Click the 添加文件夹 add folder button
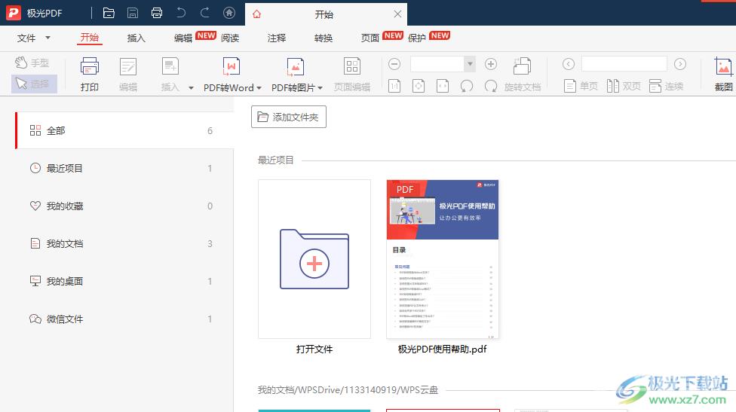736x412 pixels. [289, 117]
